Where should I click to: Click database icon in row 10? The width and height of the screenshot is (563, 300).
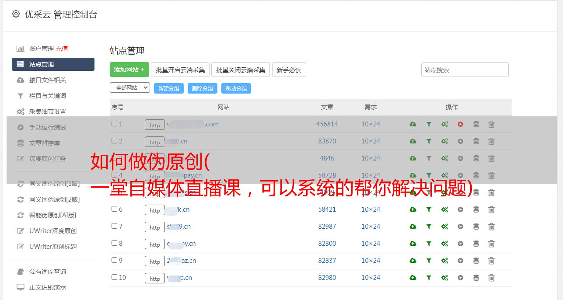point(476,278)
